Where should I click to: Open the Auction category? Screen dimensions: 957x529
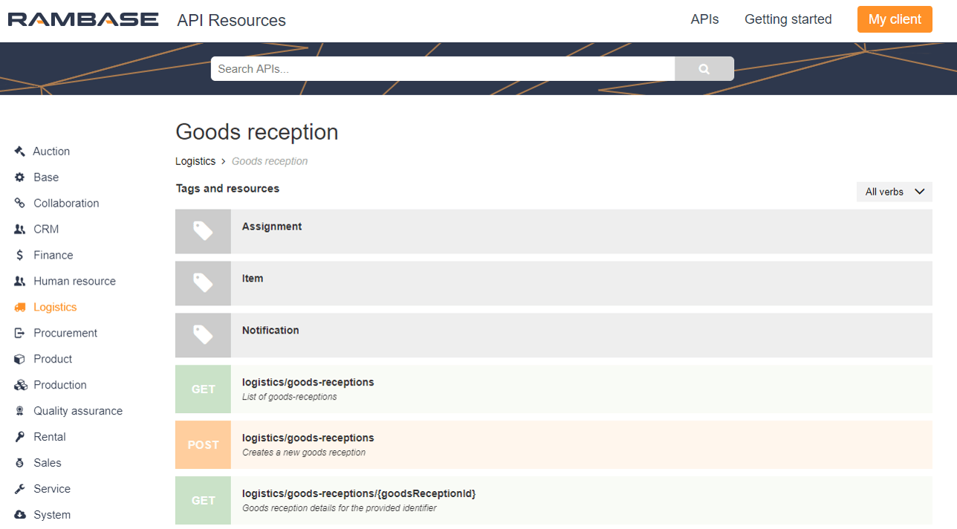pos(51,151)
